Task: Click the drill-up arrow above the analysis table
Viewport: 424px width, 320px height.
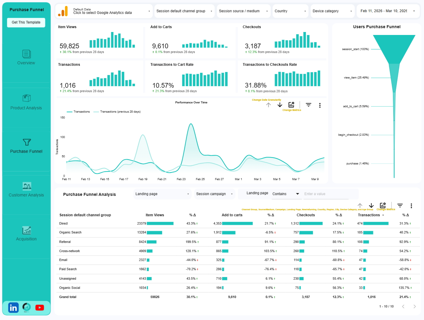Action: pyautogui.click(x=360, y=205)
